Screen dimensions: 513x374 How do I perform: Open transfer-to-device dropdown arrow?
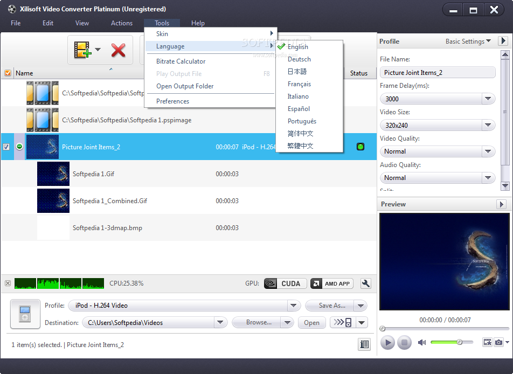tap(362, 322)
